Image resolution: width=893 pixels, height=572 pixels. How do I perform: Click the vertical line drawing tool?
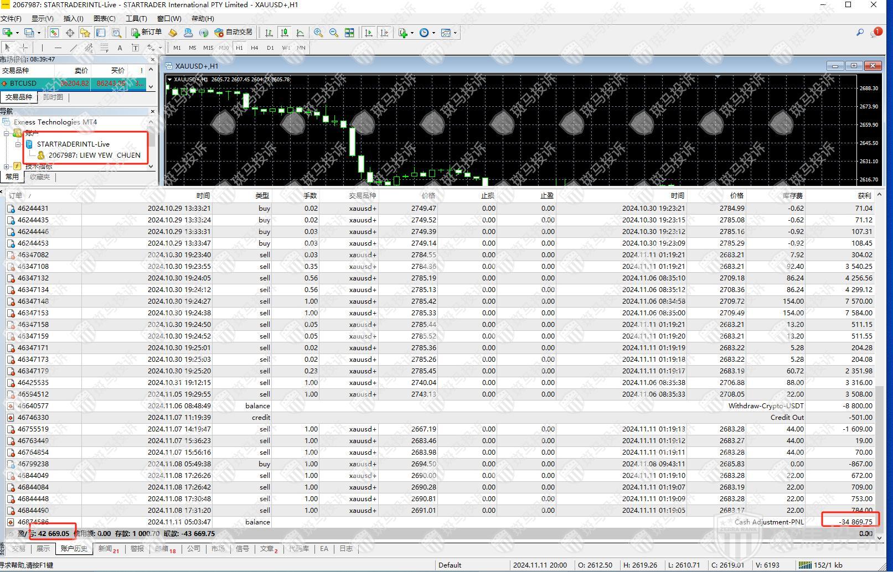click(42, 48)
